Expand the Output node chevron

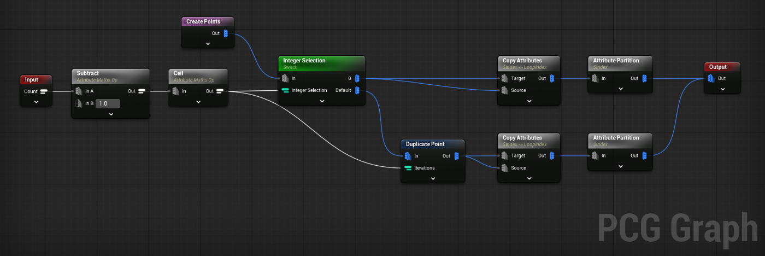(722, 89)
